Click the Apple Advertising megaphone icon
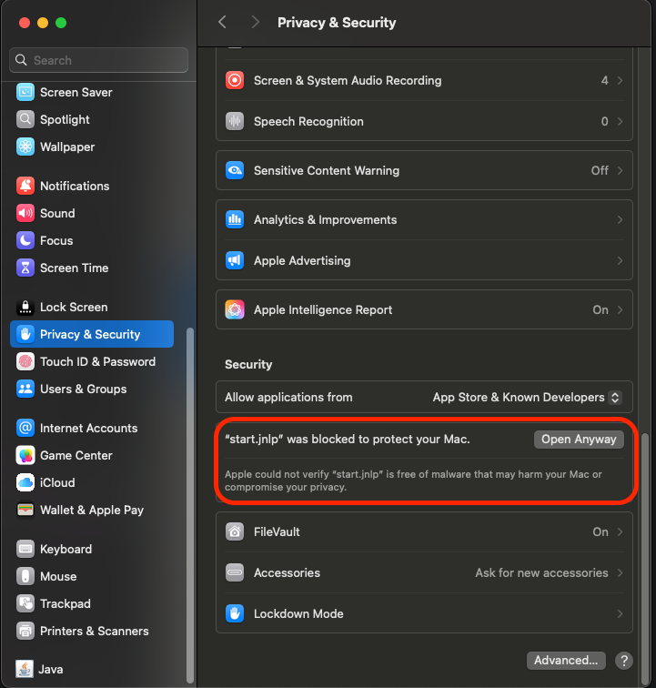 coord(235,260)
